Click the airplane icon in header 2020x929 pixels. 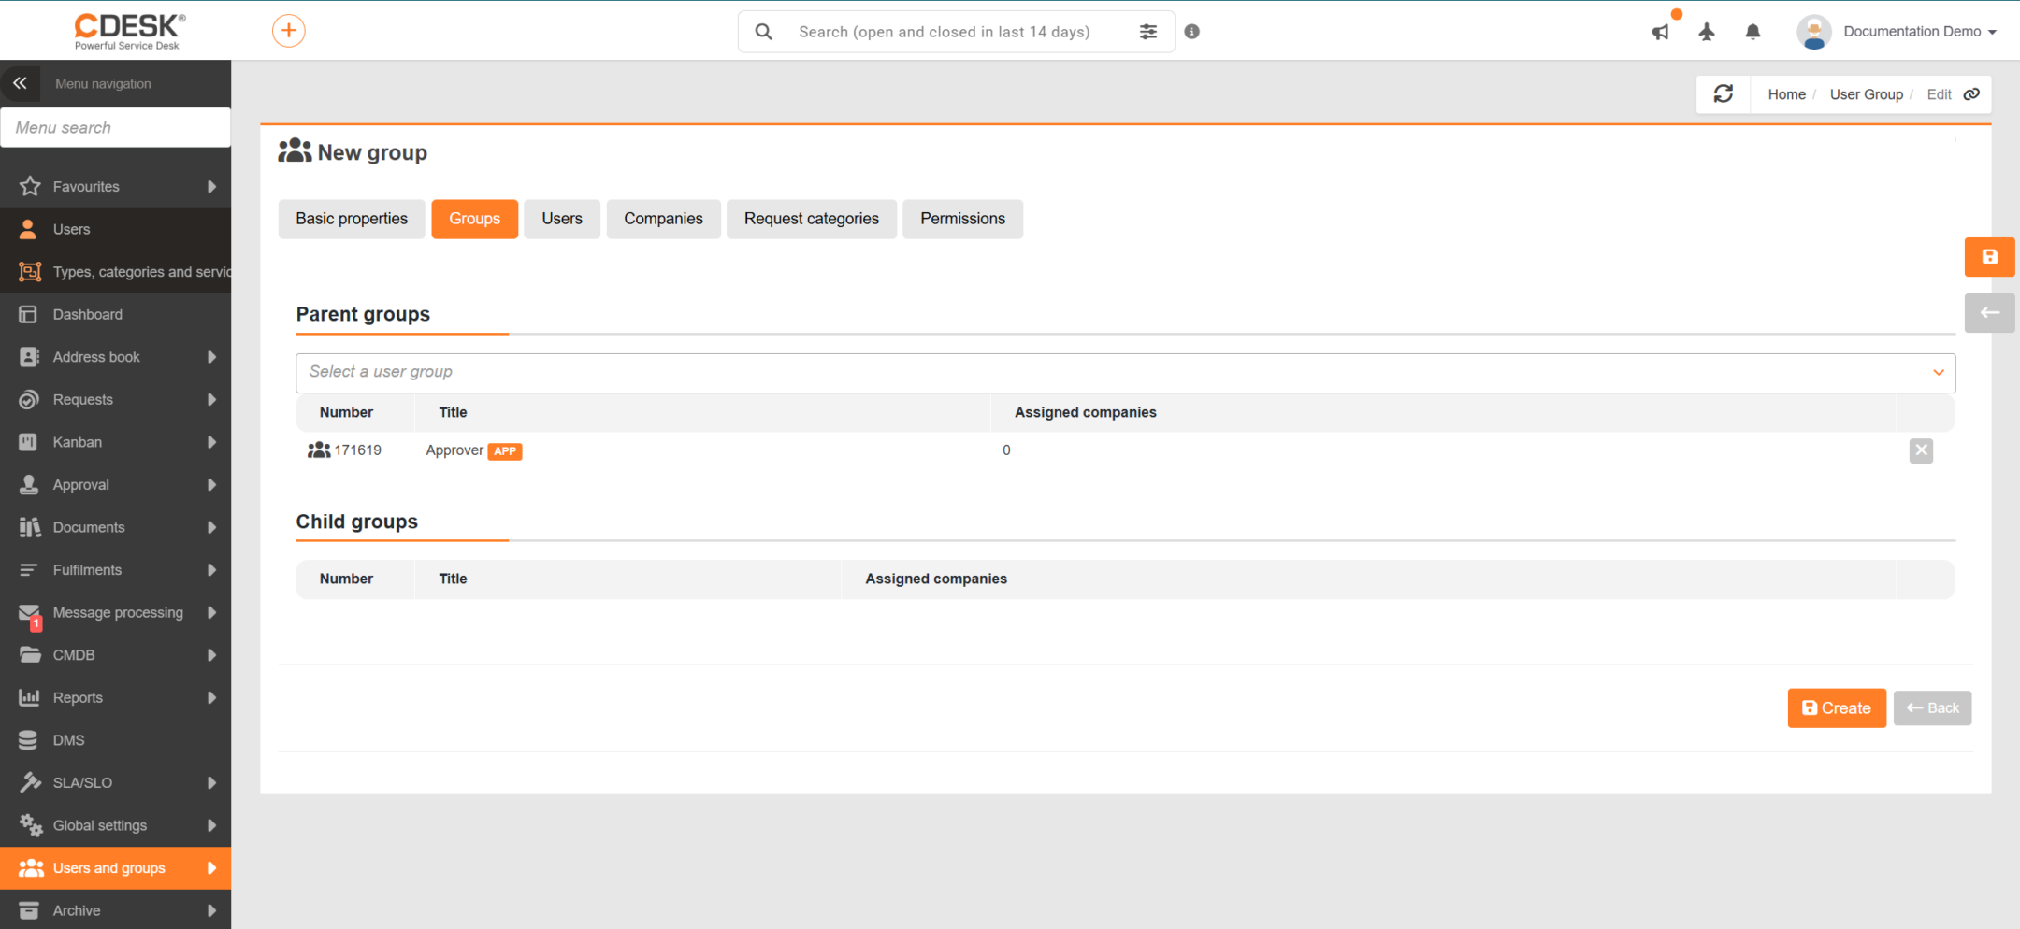[x=1707, y=32]
